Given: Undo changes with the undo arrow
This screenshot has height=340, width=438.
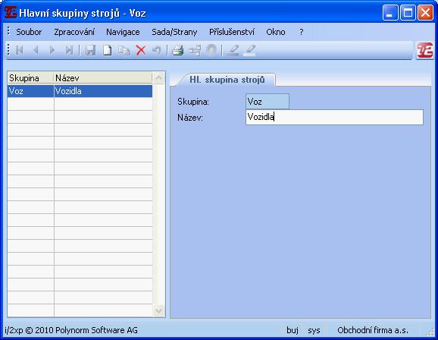Looking at the screenshot, I should pyautogui.click(x=157, y=50).
